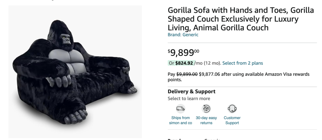Open the '30-day easy returns' link

tap(206, 120)
